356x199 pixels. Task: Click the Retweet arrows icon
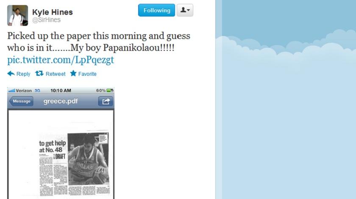tap(39, 73)
